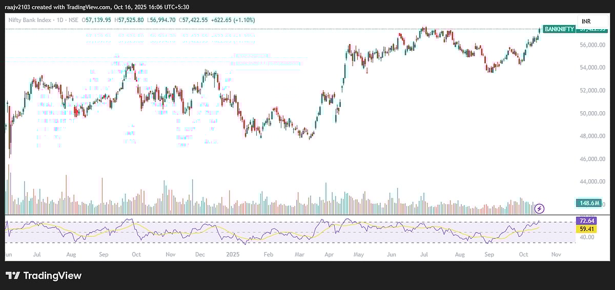Click the BANKNIFTY price label tag
The height and width of the screenshot is (290, 615).
point(559,29)
